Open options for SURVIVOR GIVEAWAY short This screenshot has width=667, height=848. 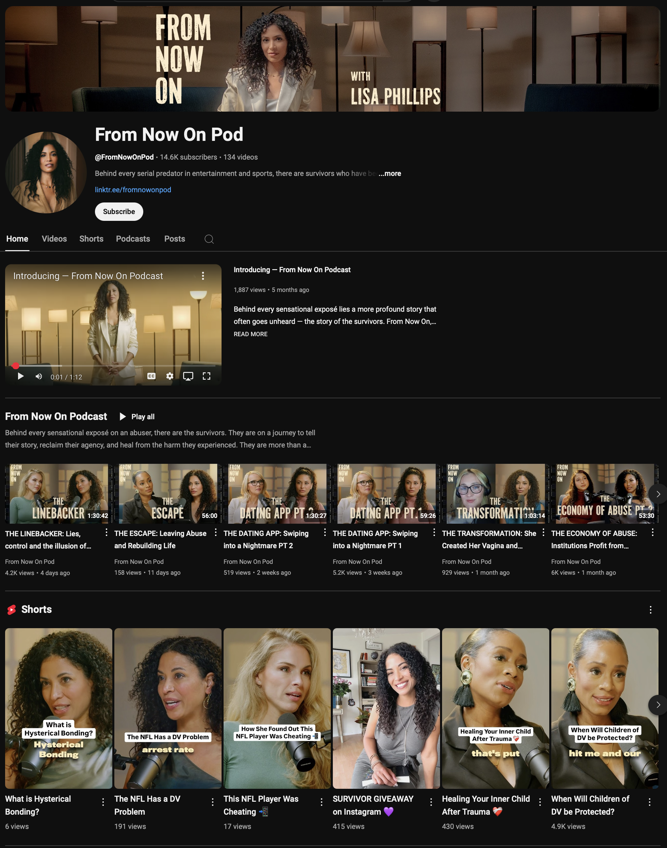[x=431, y=802]
